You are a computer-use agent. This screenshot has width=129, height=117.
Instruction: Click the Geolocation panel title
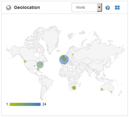point(27,7)
